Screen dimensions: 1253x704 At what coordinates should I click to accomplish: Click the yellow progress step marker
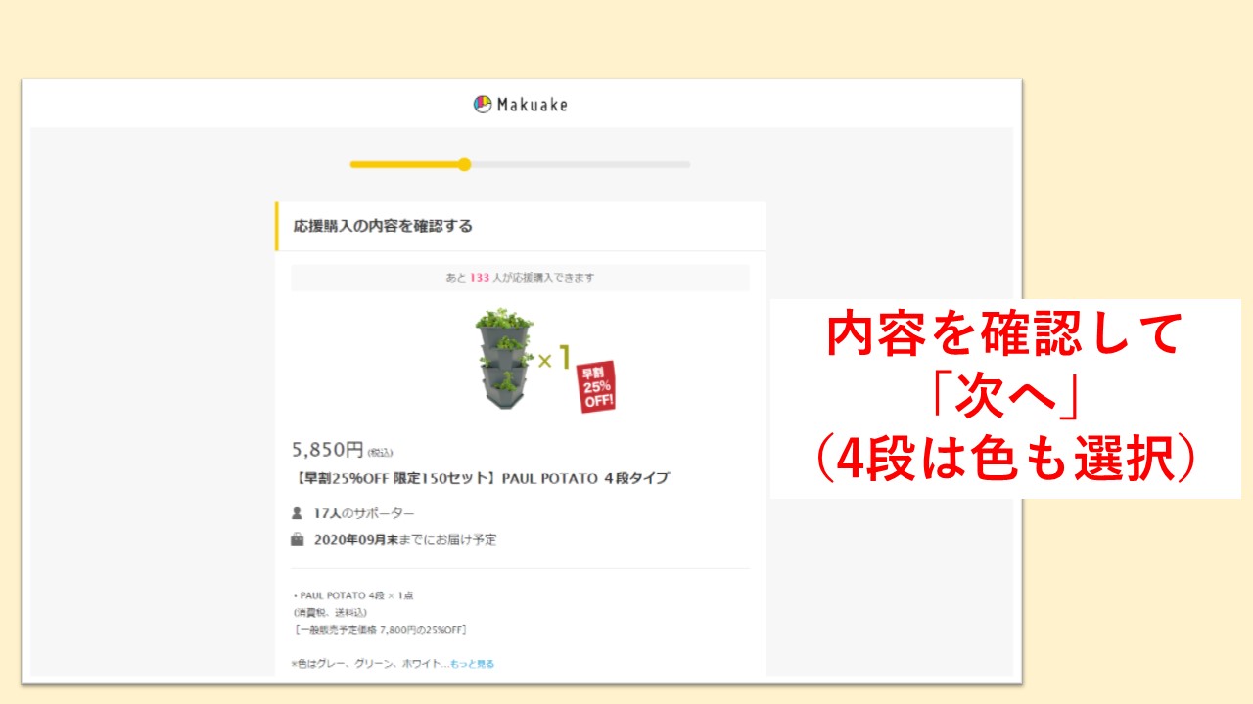click(x=464, y=164)
